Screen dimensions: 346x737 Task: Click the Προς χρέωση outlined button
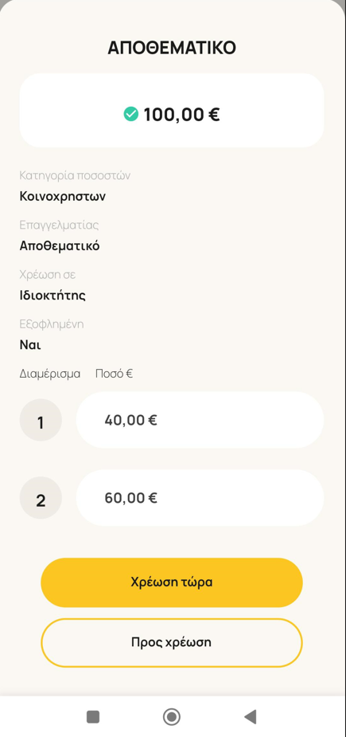[x=172, y=642]
